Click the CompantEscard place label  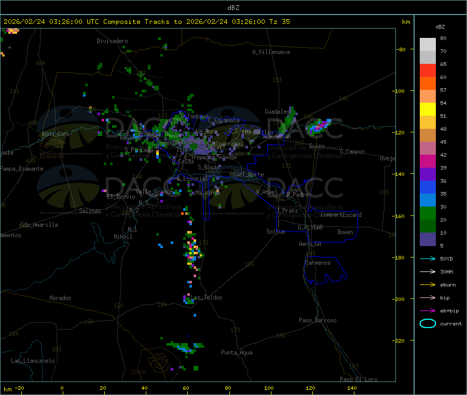pos(341,215)
